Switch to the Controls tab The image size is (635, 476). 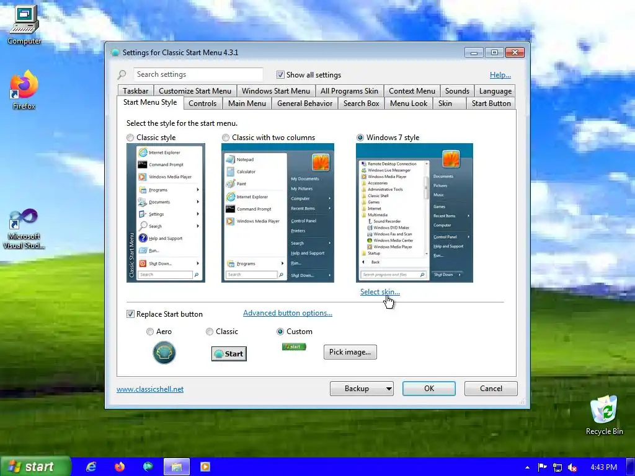point(203,104)
